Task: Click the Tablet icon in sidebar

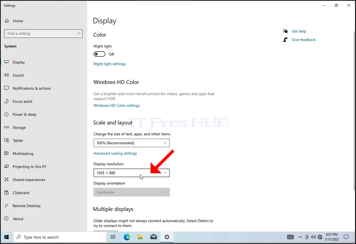Action: point(6,140)
